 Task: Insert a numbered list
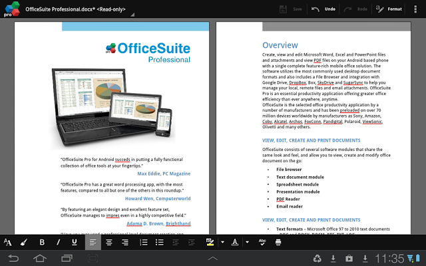[143, 243]
